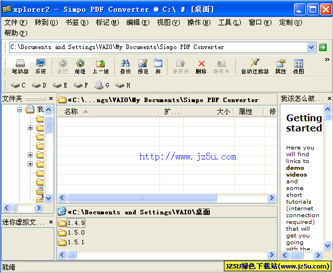Click the help panel scroll down arrow

coord(327,245)
